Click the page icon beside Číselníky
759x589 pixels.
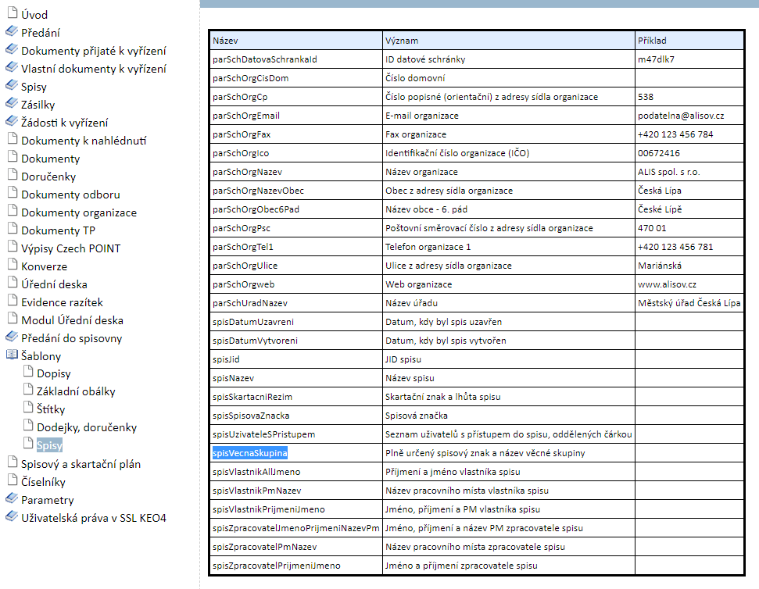[x=12, y=481]
